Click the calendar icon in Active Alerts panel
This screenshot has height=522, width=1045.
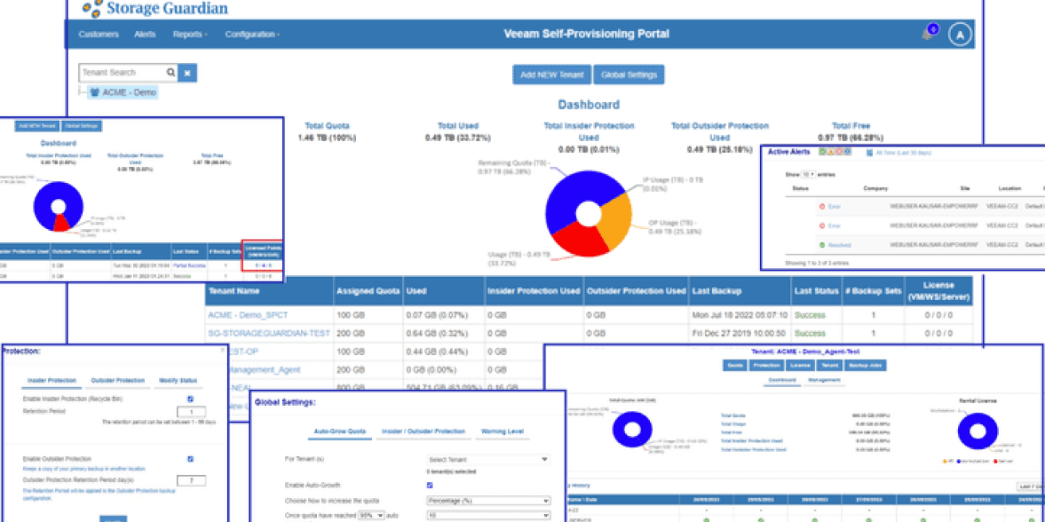click(869, 152)
